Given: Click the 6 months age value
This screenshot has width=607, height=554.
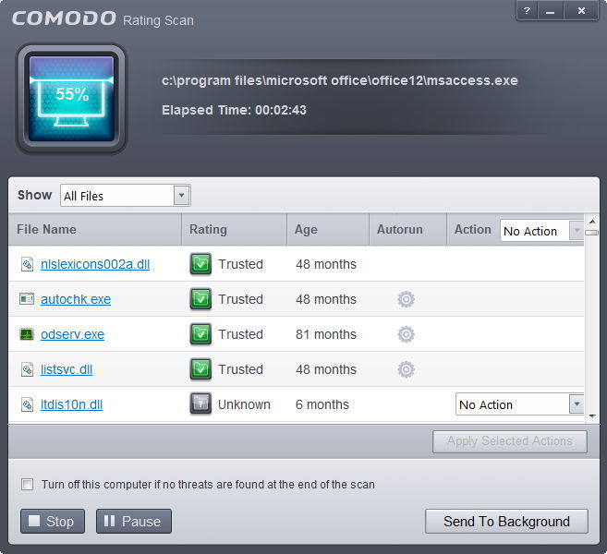Looking at the screenshot, I should pos(322,404).
